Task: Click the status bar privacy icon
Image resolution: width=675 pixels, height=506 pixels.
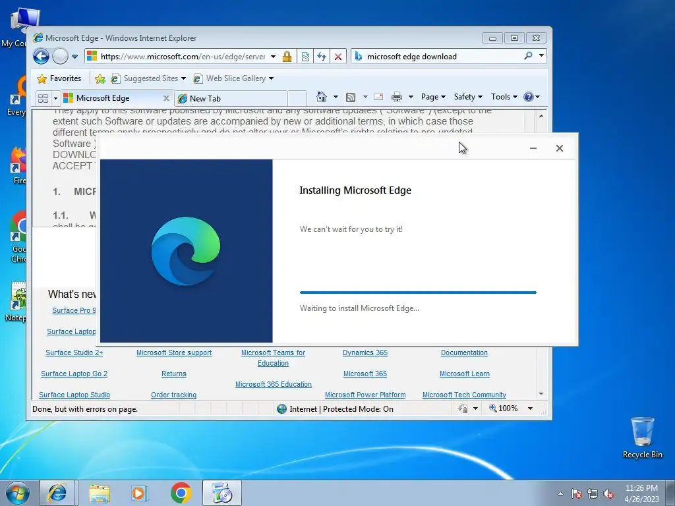Action: point(463,408)
